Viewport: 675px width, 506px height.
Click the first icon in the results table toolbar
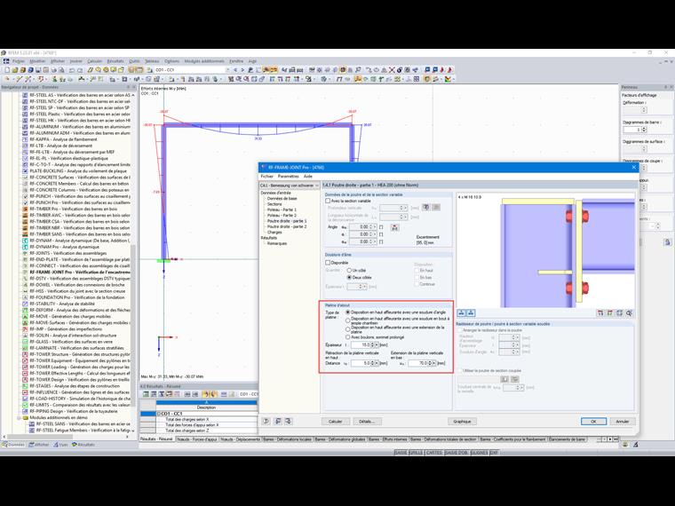(146, 394)
